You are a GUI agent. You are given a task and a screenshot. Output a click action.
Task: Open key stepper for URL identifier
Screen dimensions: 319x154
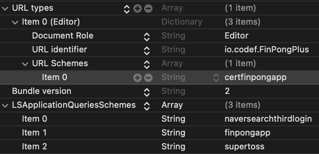tap(147, 51)
